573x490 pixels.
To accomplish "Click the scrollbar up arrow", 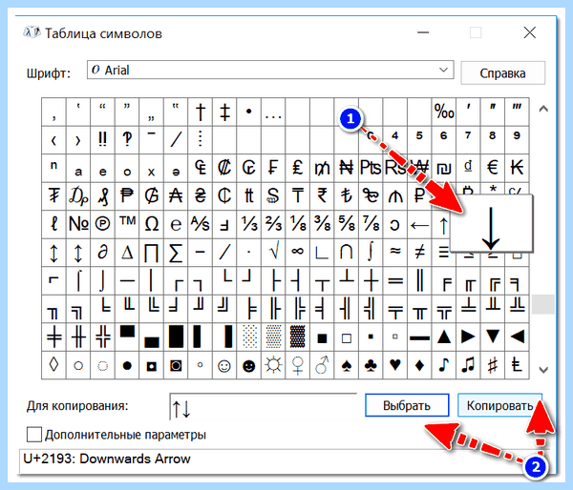I will [x=543, y=109].
